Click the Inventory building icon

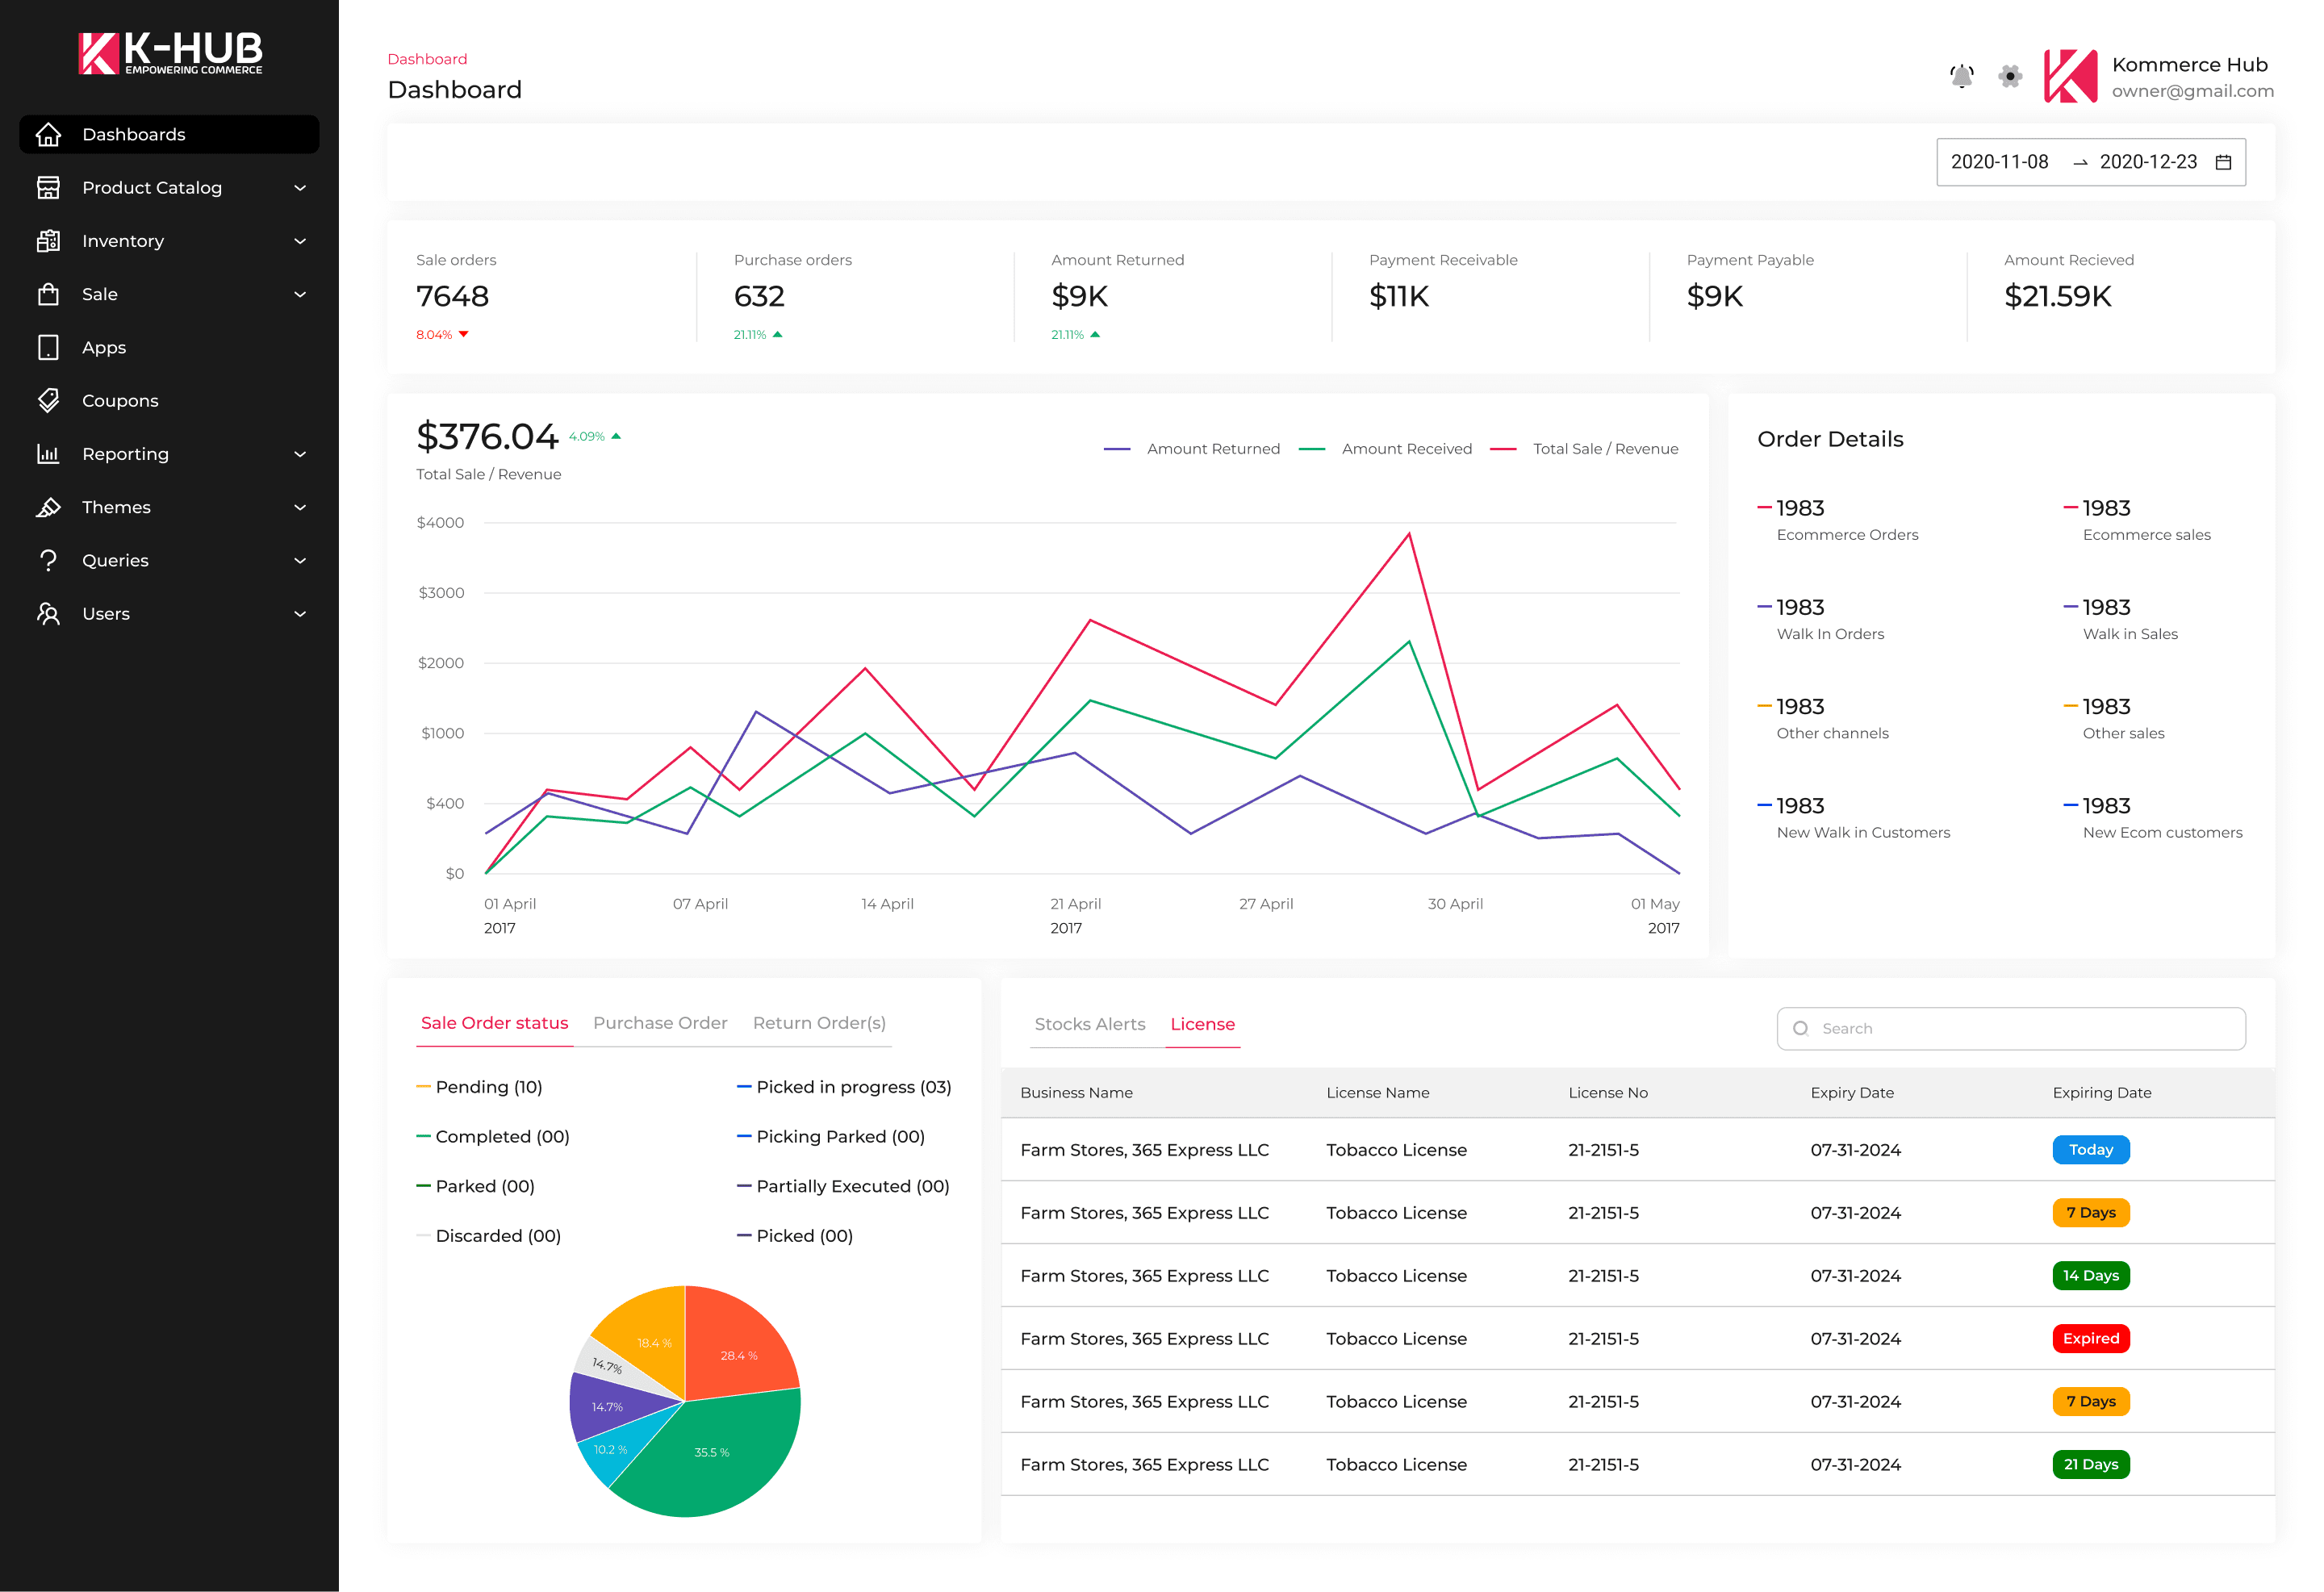point(48,240)
